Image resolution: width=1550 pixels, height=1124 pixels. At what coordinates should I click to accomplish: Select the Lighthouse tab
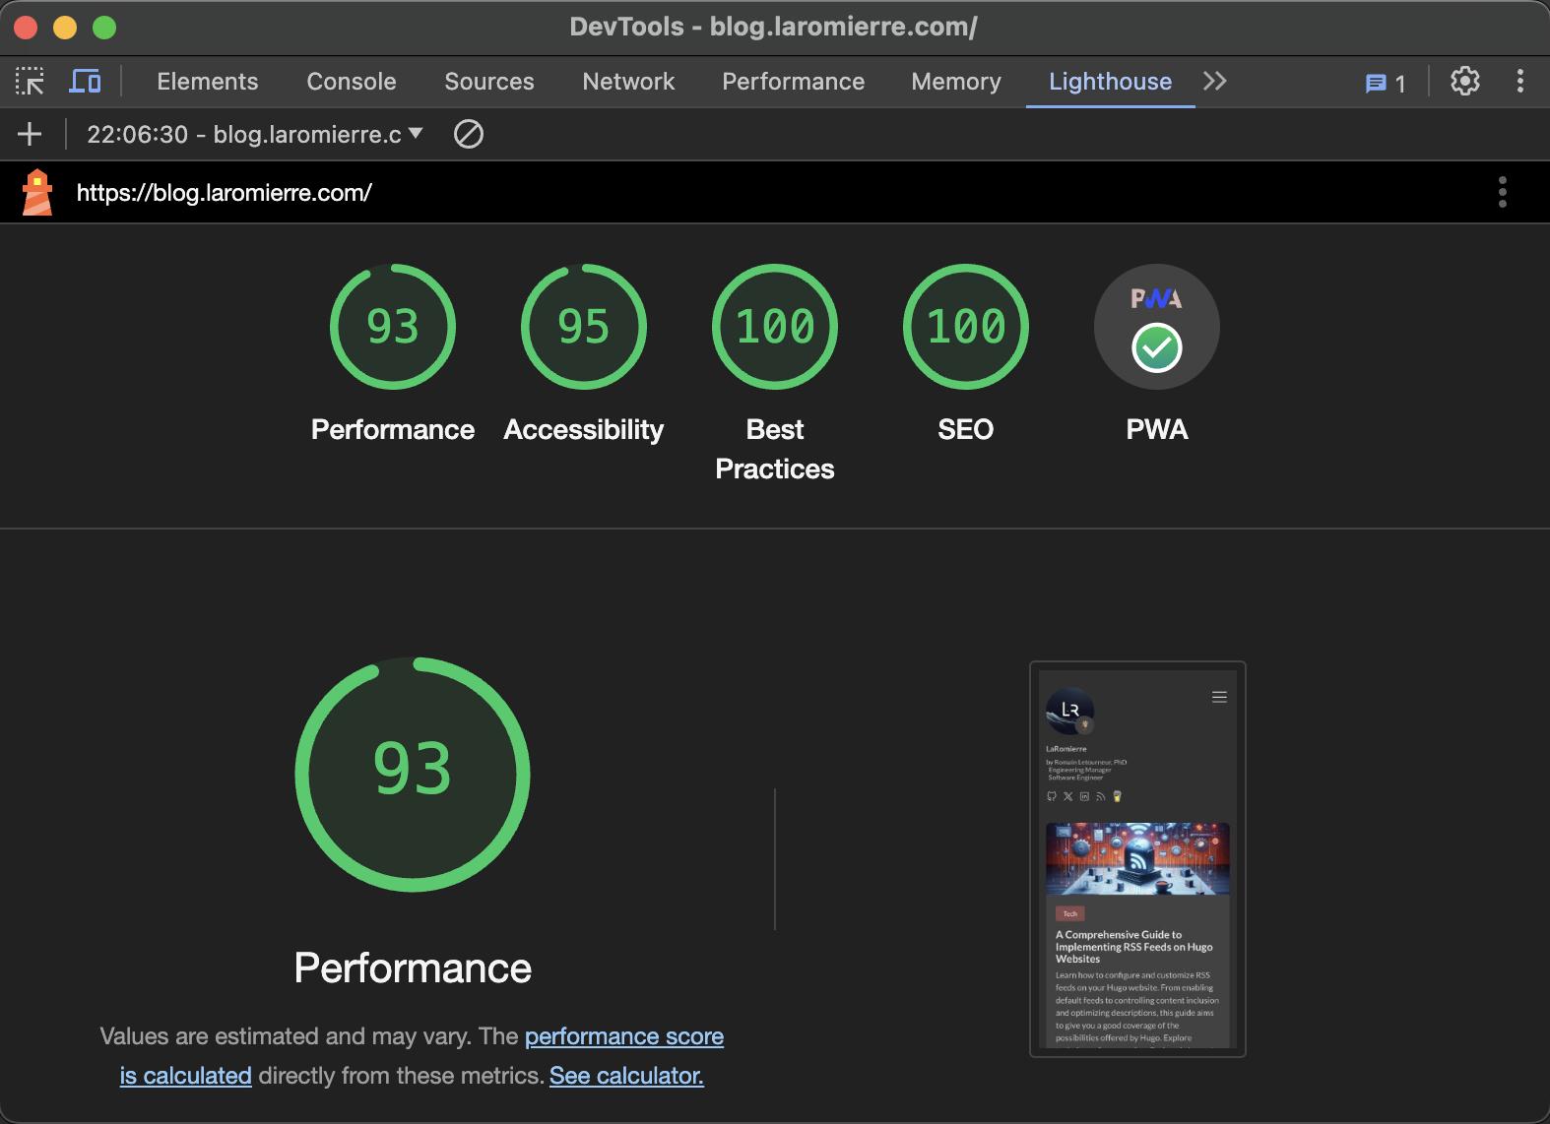coord(1111,82)
